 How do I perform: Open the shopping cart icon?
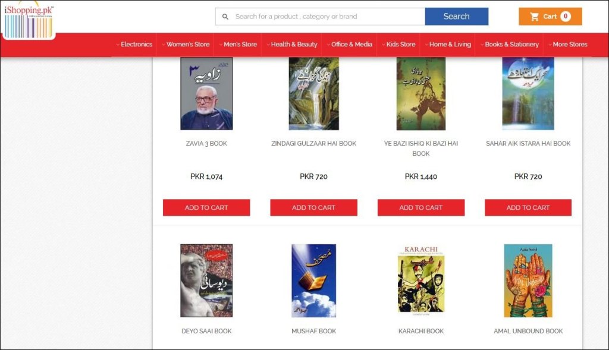[x=535, y=17]
